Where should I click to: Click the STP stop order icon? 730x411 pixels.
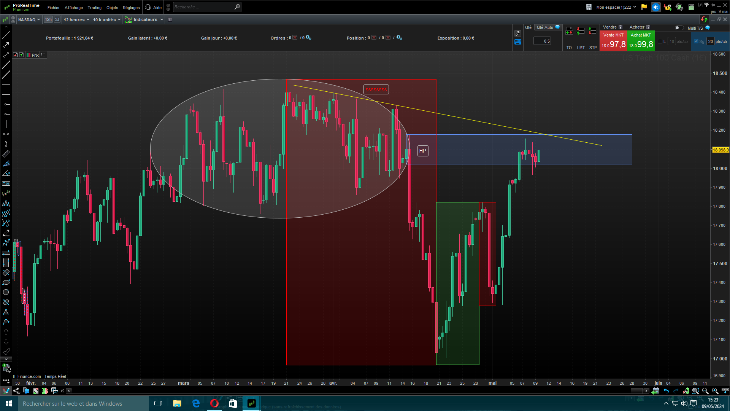[x=592, y=32]
